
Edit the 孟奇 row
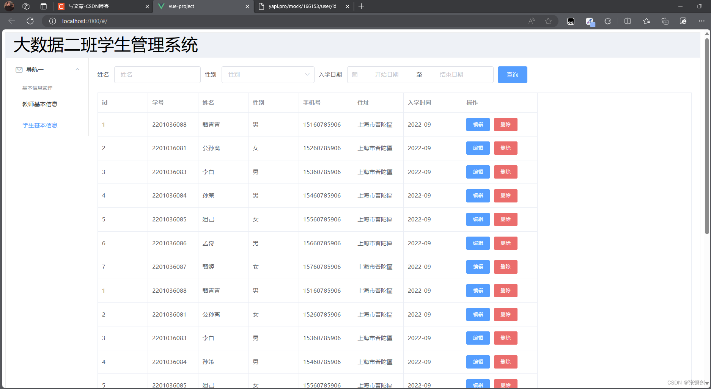tap(478, 243)
